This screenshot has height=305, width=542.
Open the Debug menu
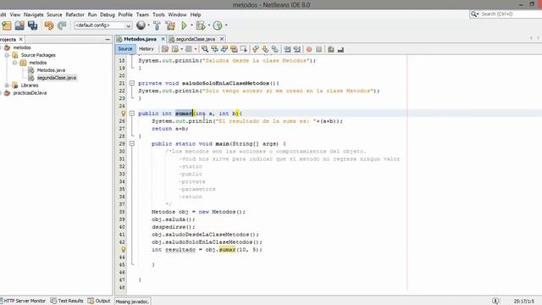[108, 14]
